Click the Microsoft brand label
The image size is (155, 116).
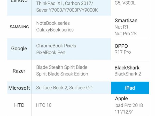[x=19, y=88]
